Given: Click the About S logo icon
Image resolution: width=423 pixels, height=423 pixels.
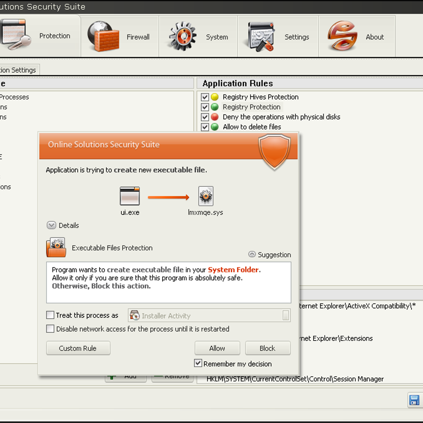Looking at the screenshot, I should pyautogui.click(x=343, y=36).
